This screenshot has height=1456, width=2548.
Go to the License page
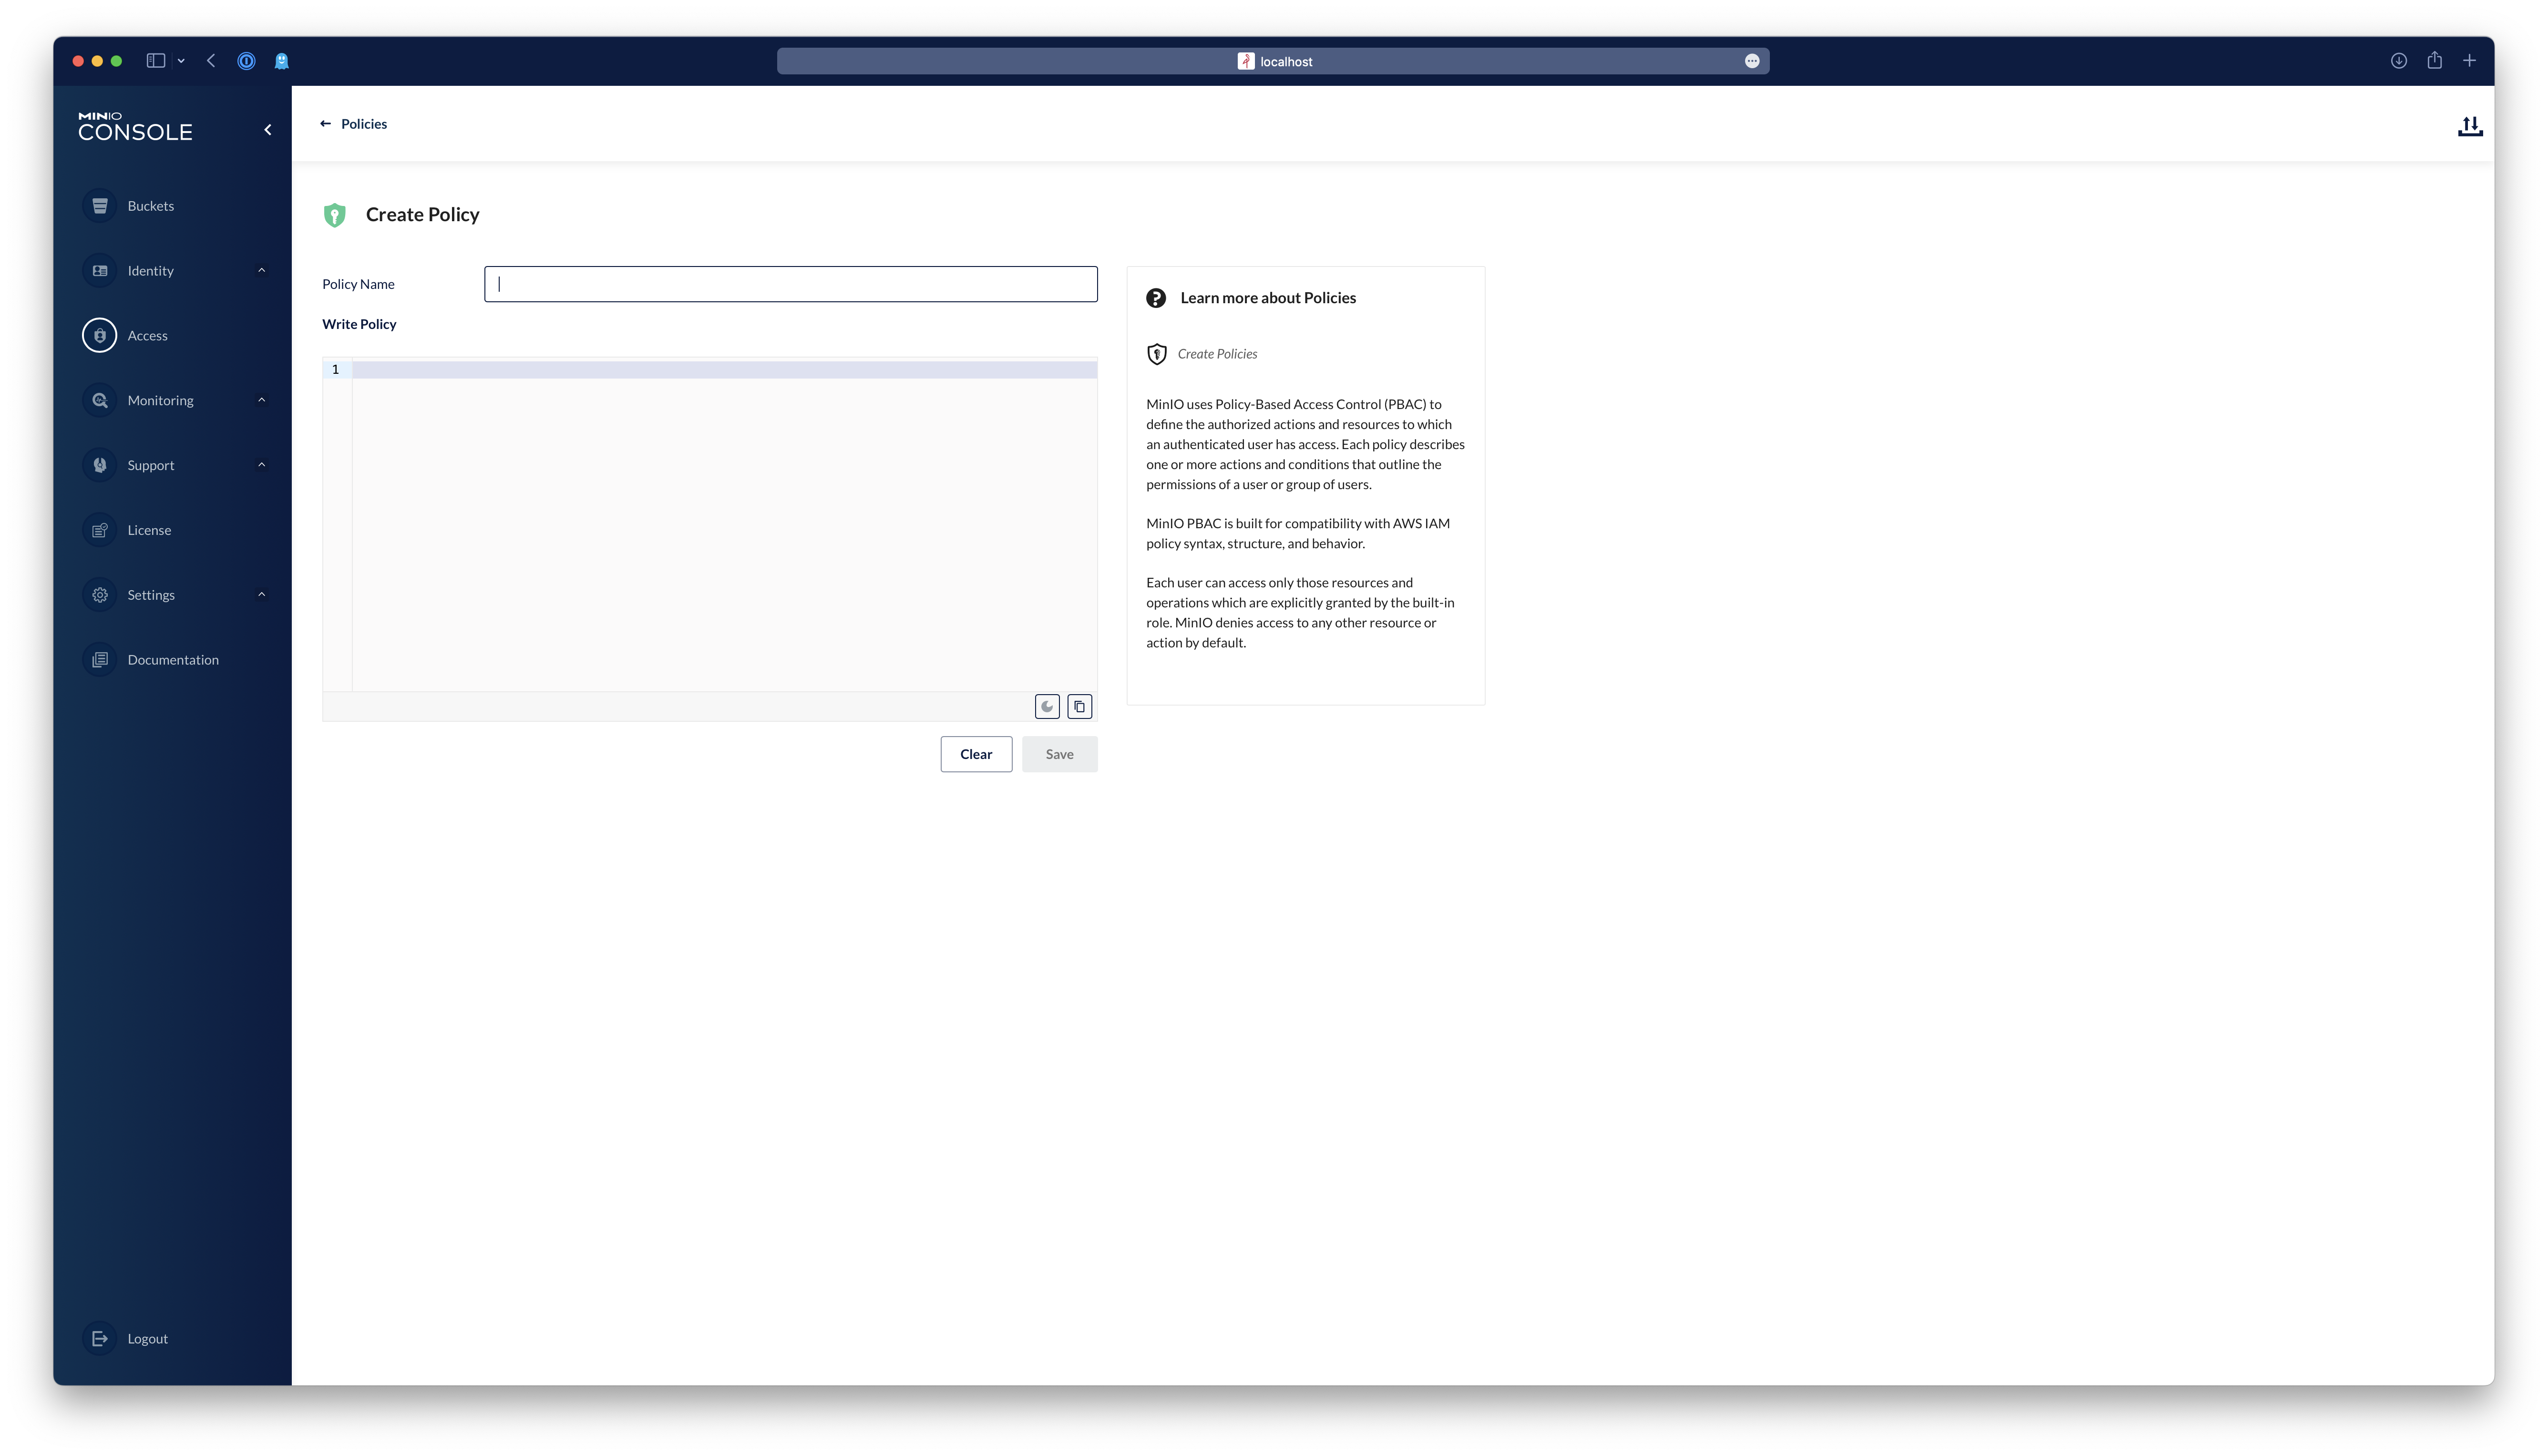coord(149,530)
